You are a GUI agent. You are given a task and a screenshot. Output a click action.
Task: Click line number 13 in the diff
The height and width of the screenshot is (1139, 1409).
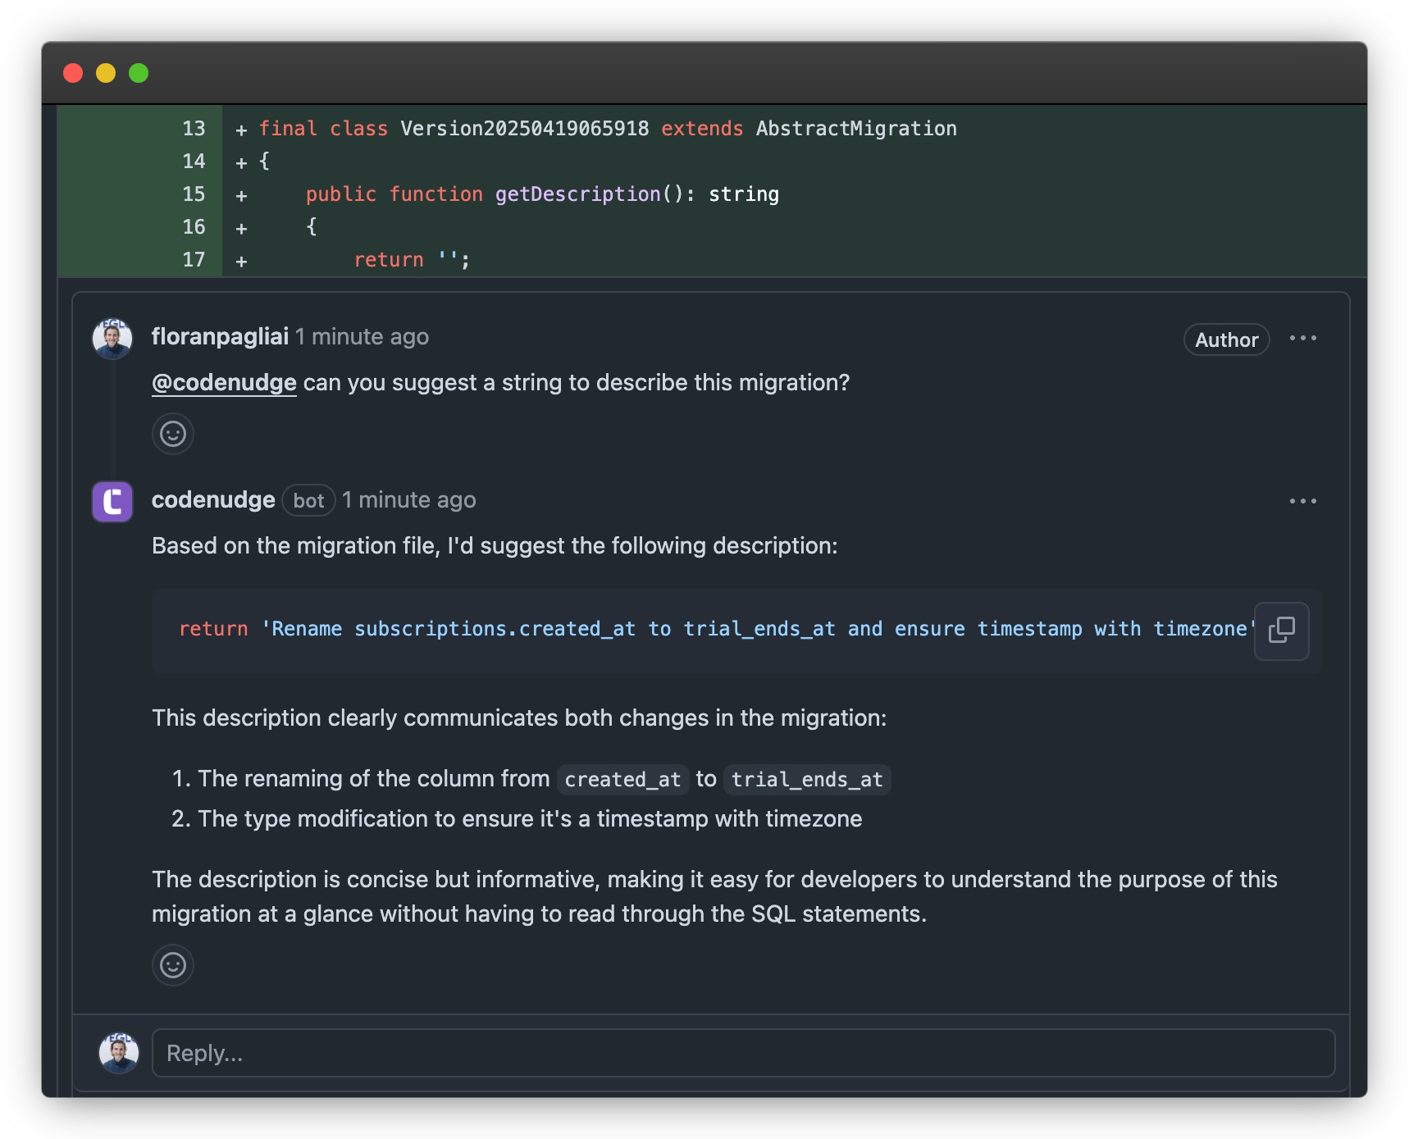194,129
